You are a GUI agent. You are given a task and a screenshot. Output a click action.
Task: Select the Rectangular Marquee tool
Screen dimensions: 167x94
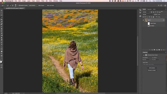[x=2, y=13]
